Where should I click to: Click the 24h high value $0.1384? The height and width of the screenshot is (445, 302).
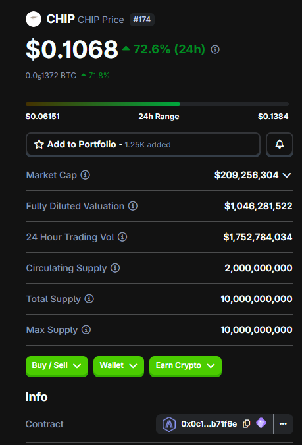273,117
